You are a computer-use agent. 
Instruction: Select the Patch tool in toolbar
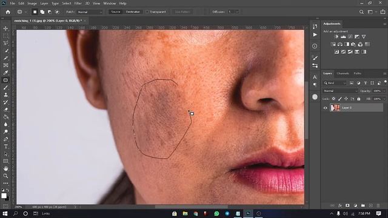click(x=5, y=80)
